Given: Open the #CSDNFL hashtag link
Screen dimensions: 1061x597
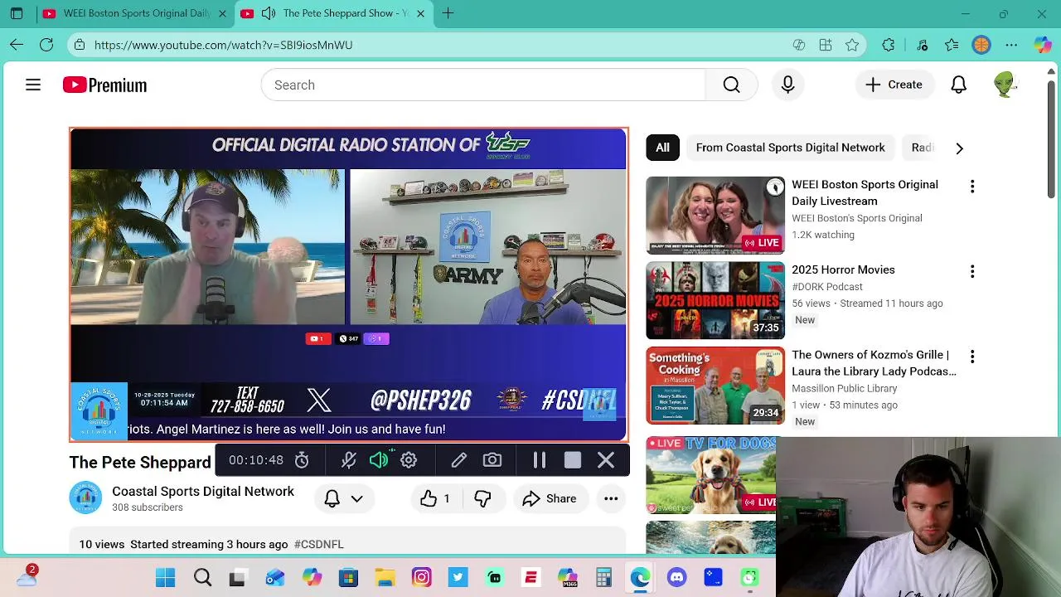Looking at the screenshot, I should [318, 544].
